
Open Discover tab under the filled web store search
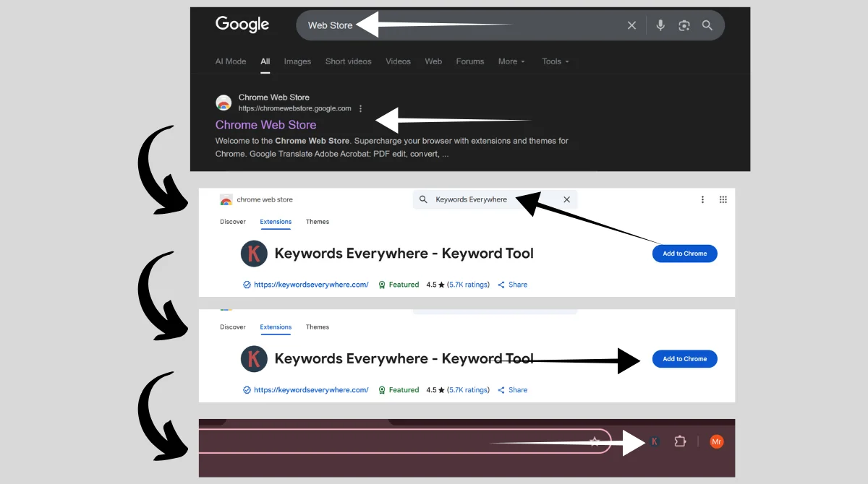[233, 222]
